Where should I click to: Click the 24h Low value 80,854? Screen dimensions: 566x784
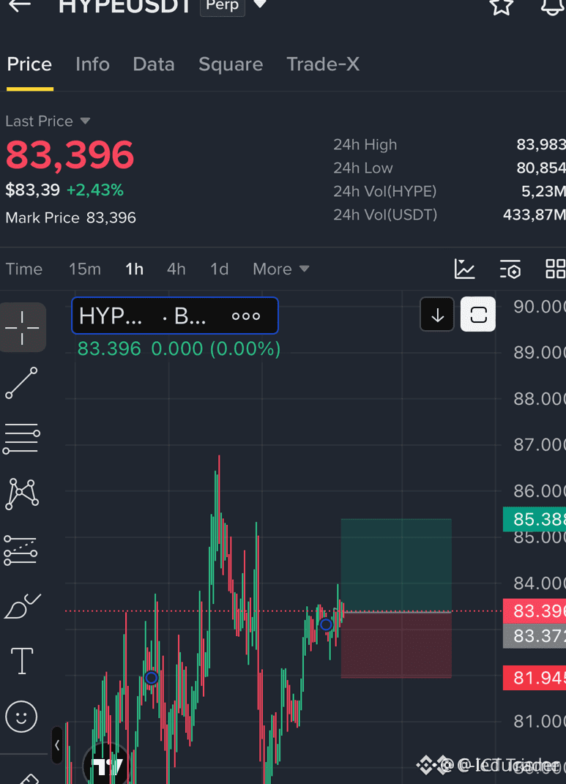[x=541, y=168]
